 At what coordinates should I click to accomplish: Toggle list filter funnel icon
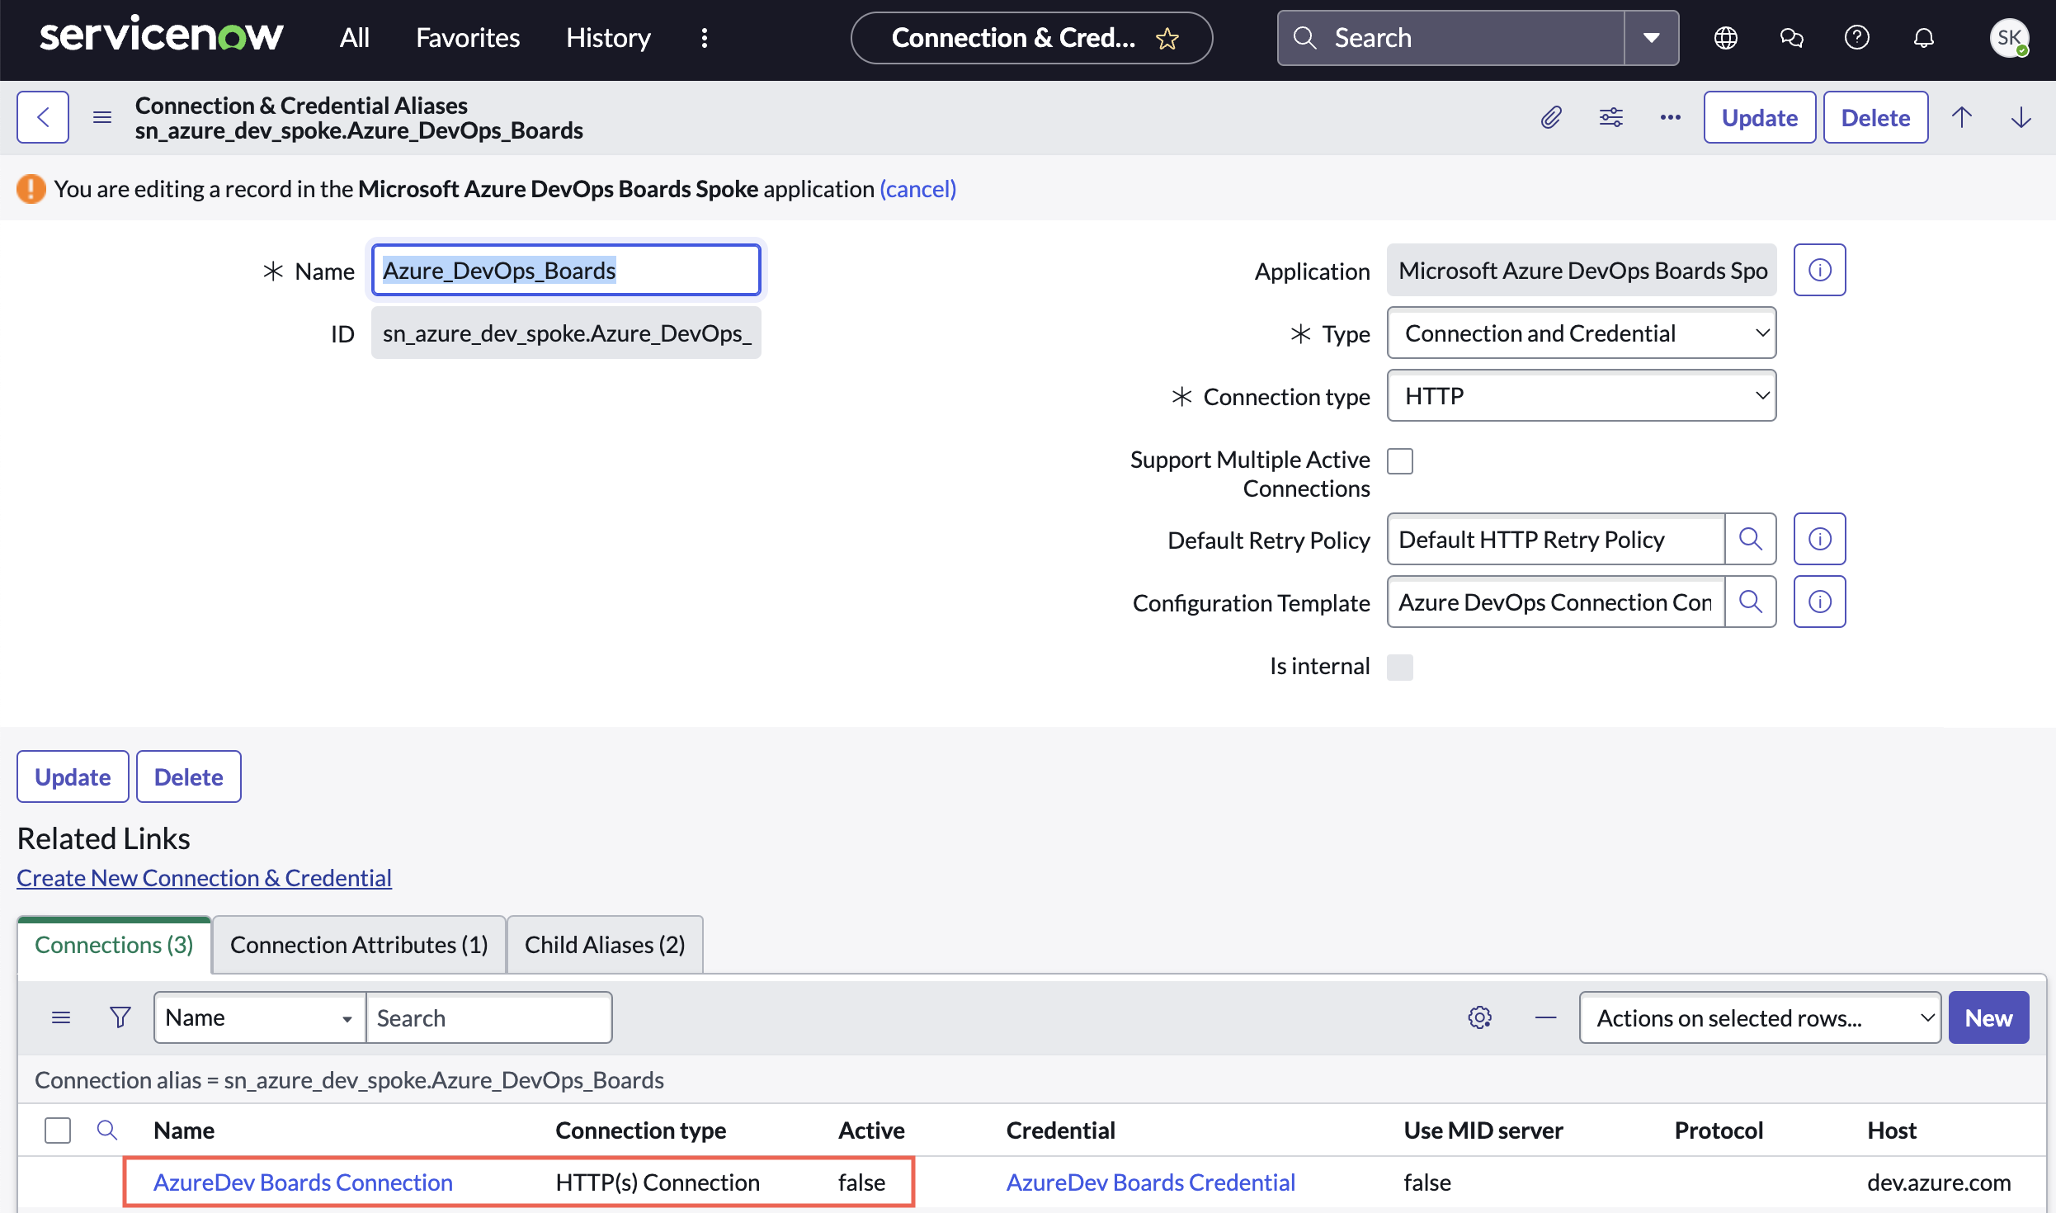click(120, 1017)
